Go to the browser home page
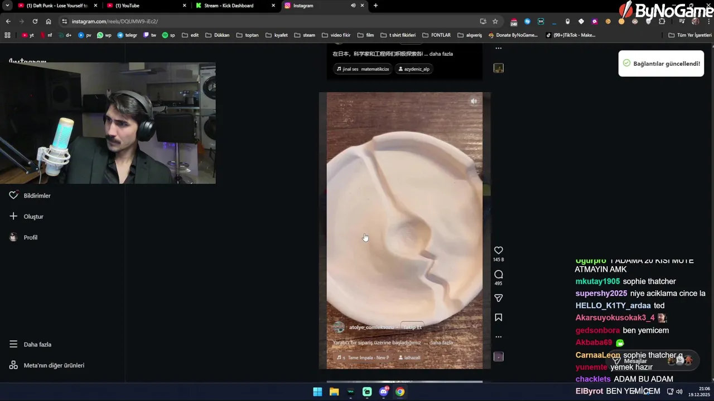The height and width of the screenshot is (401, 714). [49, 21]
